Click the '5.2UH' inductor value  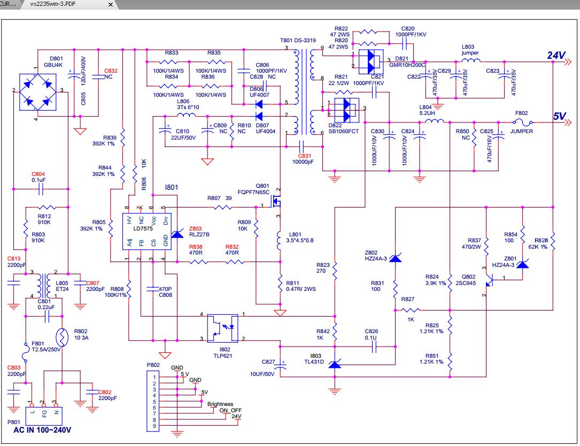point(428,113)
